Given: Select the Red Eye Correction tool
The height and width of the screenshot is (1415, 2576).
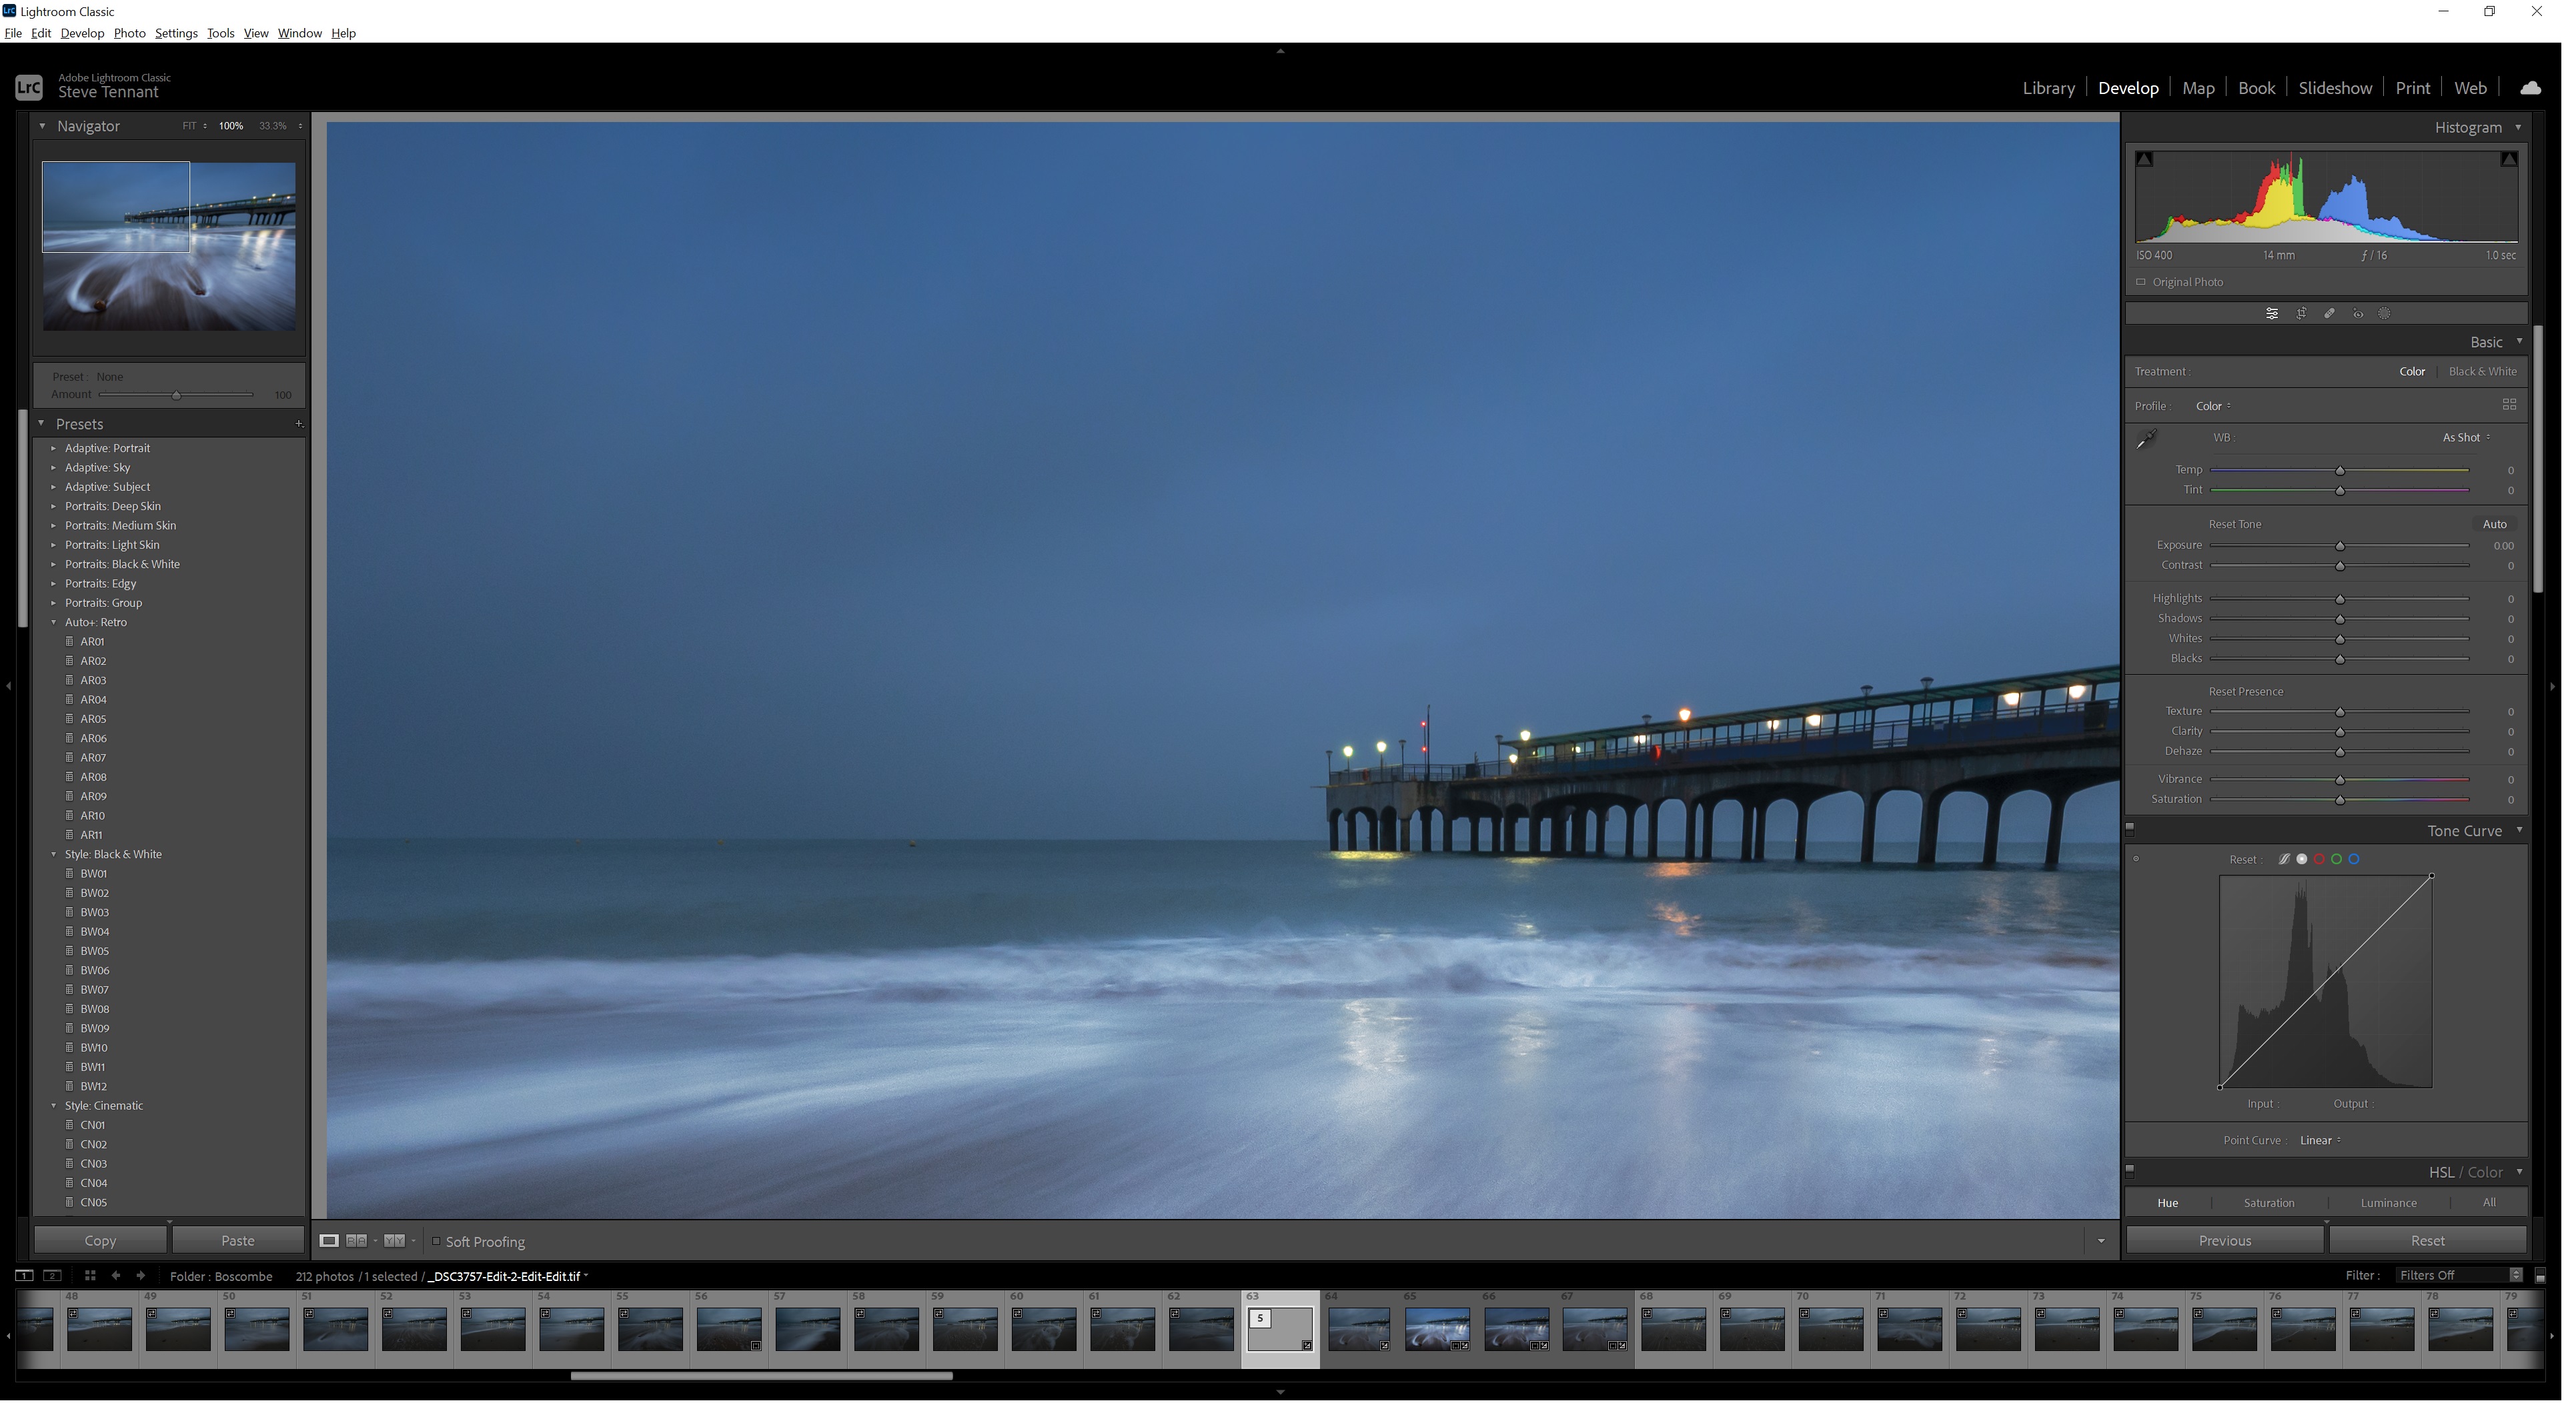Looking at the screenshot, I should 2358,313.
